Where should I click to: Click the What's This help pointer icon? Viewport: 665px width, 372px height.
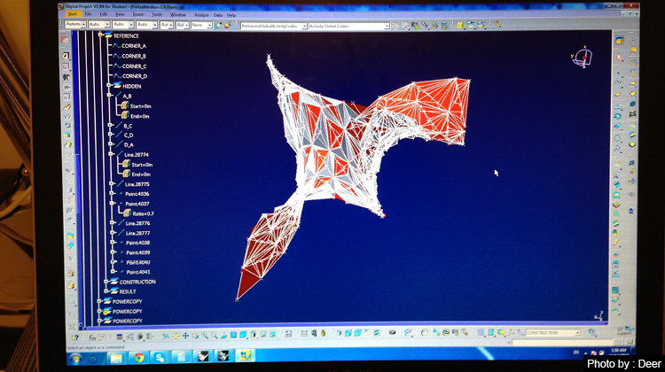(75, 337)
